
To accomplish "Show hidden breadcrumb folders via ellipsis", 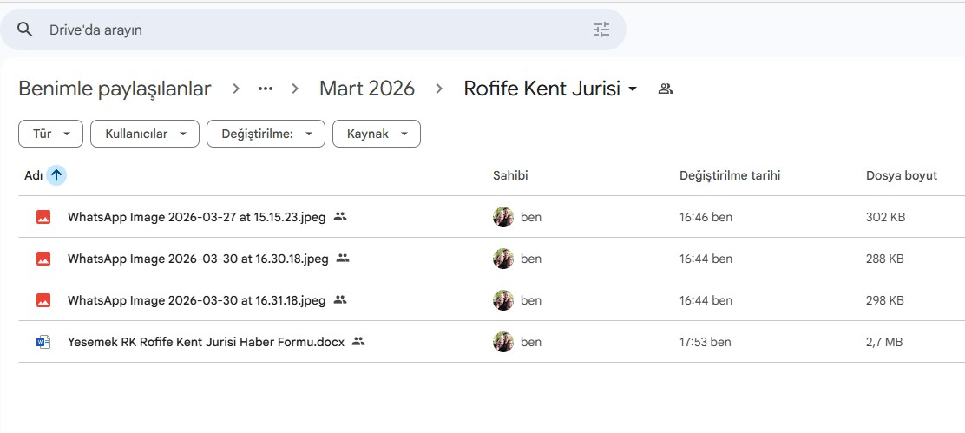I will pos(266,89).
